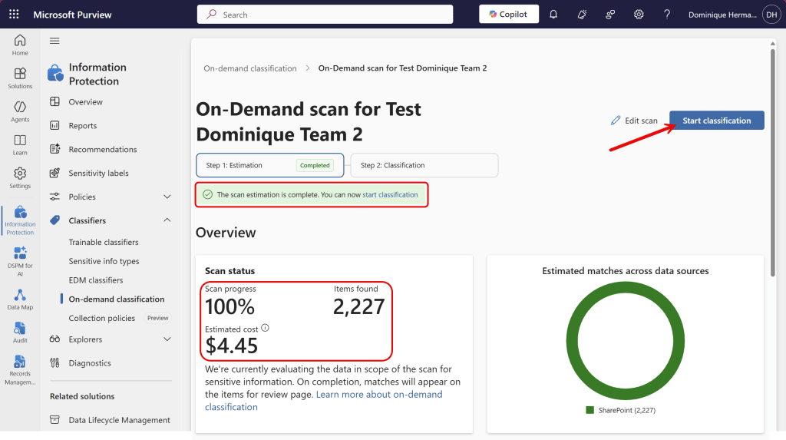Screen dimensions: 786x440
Task: Click into the Search field
Action: click(x=330, y=15)
